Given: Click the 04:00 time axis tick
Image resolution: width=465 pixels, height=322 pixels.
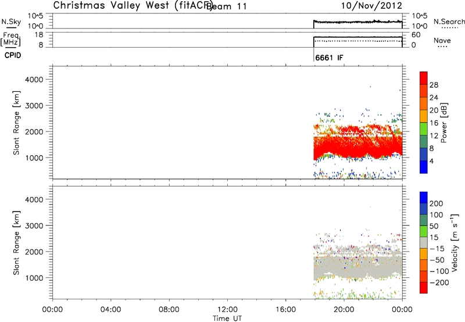Looking at the screenshot, I should click(110, 310).
